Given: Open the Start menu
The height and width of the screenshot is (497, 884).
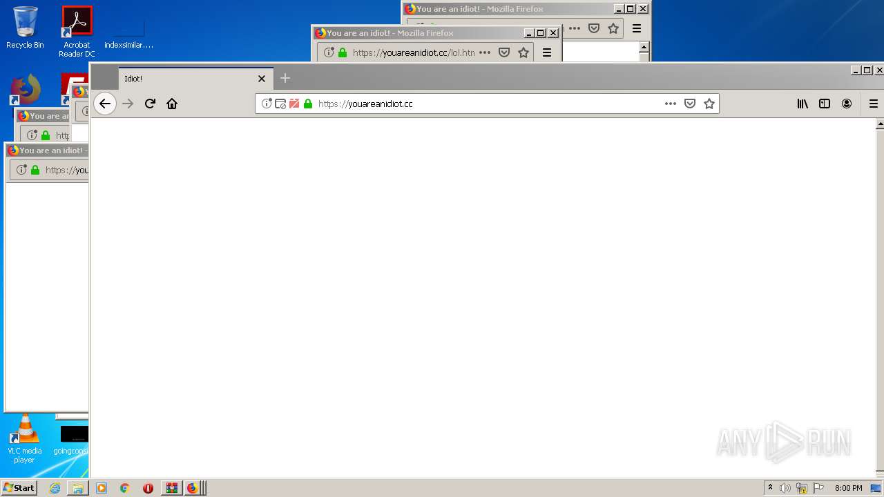Looking at the screenshot, I should (x=19, y=488).
